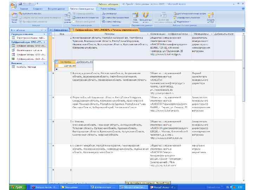Switch to Режим таблицы ribbon tab
Viewport: 253px width, 190px height.
108,9
